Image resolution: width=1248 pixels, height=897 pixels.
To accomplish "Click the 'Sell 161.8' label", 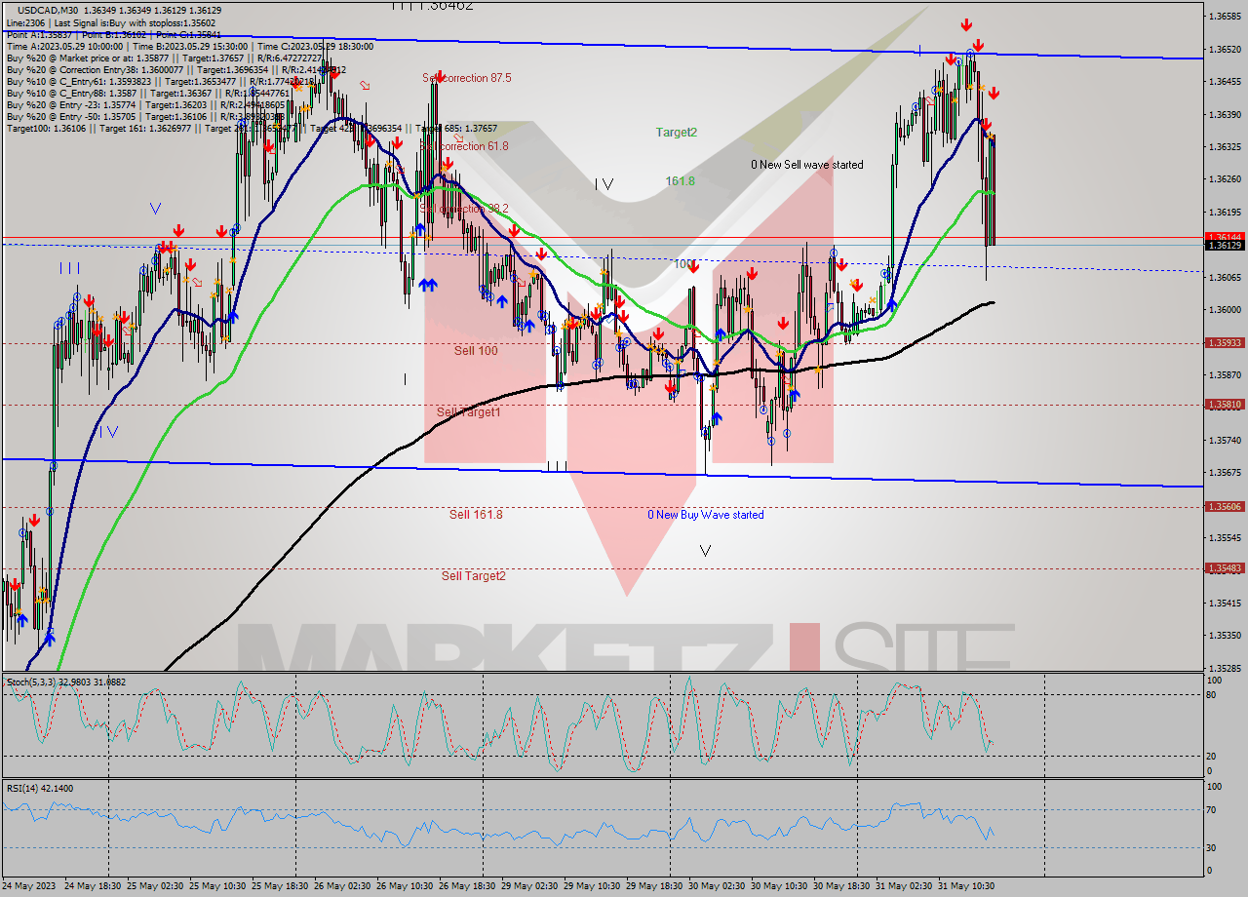I will pos(476,514).
